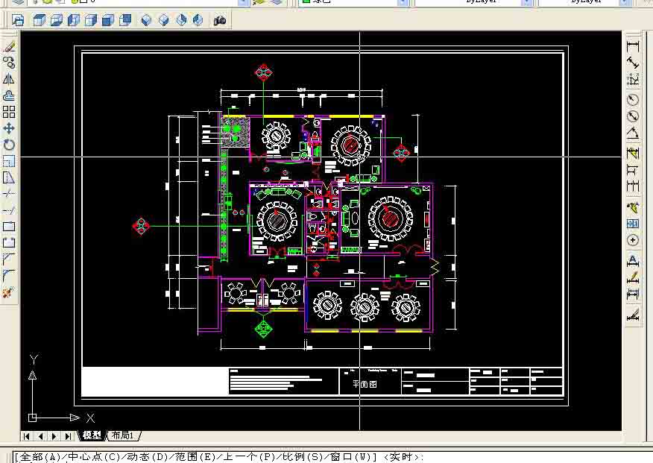The height and width of the screenshot is (463, 653).
Task: Switch to the 布局1 layout tab
Action: [x=124, y=435]
